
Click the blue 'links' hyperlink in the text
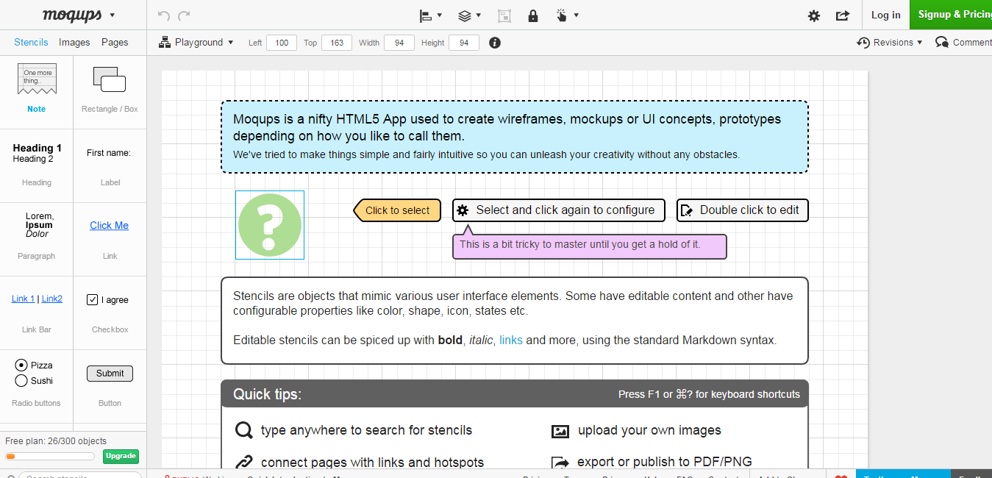511,340
